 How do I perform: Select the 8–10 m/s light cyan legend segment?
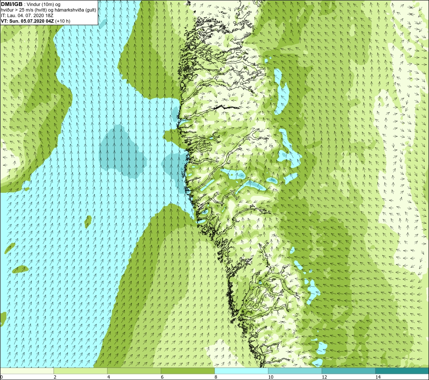coord(241,371)
